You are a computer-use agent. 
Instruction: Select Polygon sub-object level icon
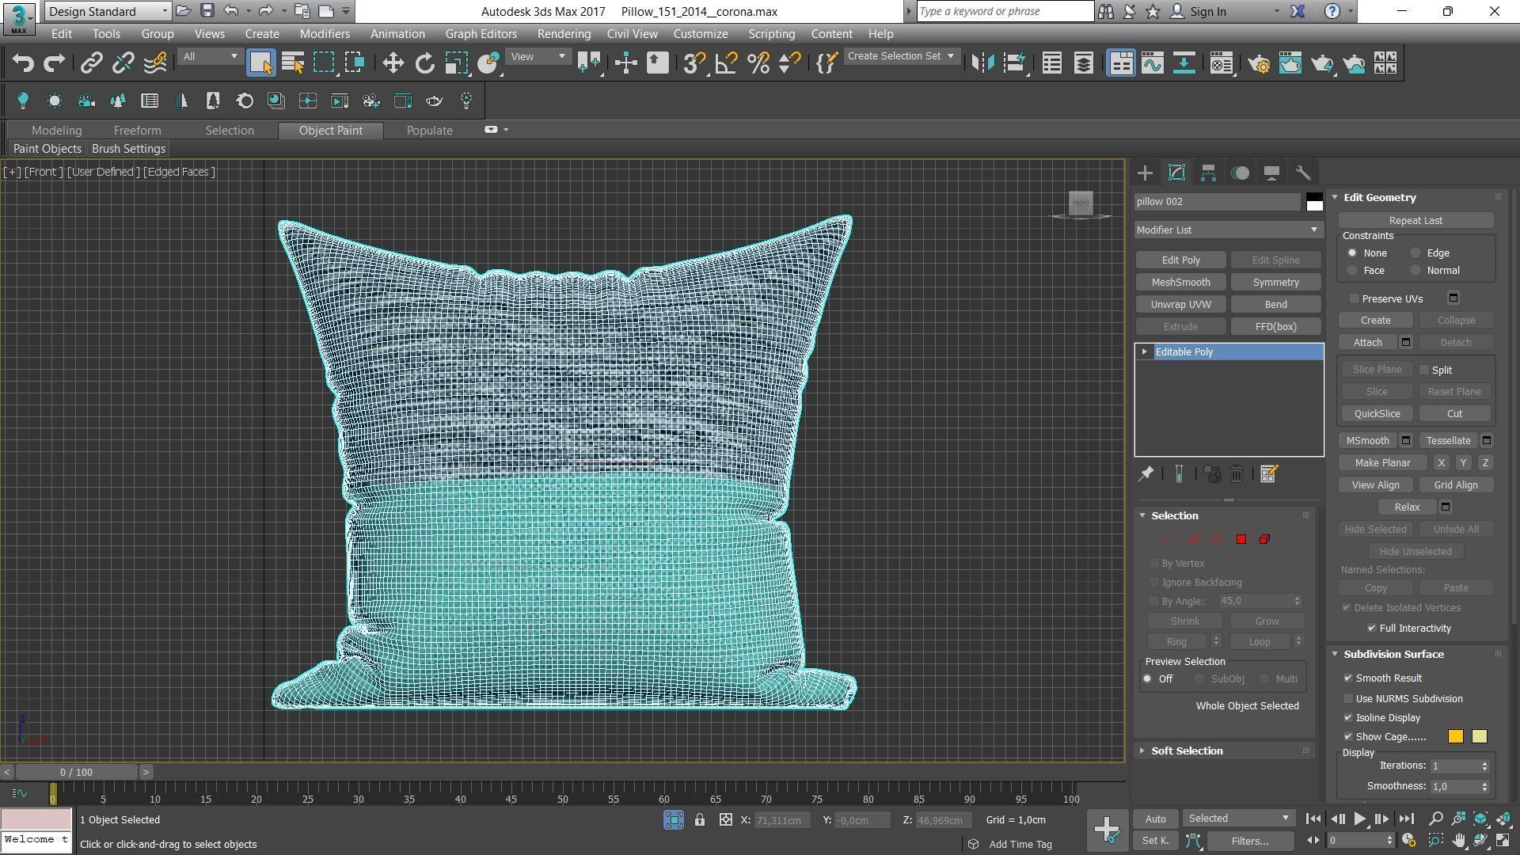click(x=1241, y=540)
